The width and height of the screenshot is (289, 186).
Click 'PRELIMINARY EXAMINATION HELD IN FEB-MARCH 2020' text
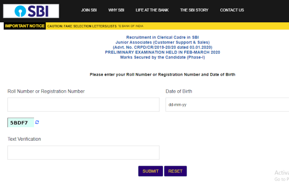click(163, 52)
